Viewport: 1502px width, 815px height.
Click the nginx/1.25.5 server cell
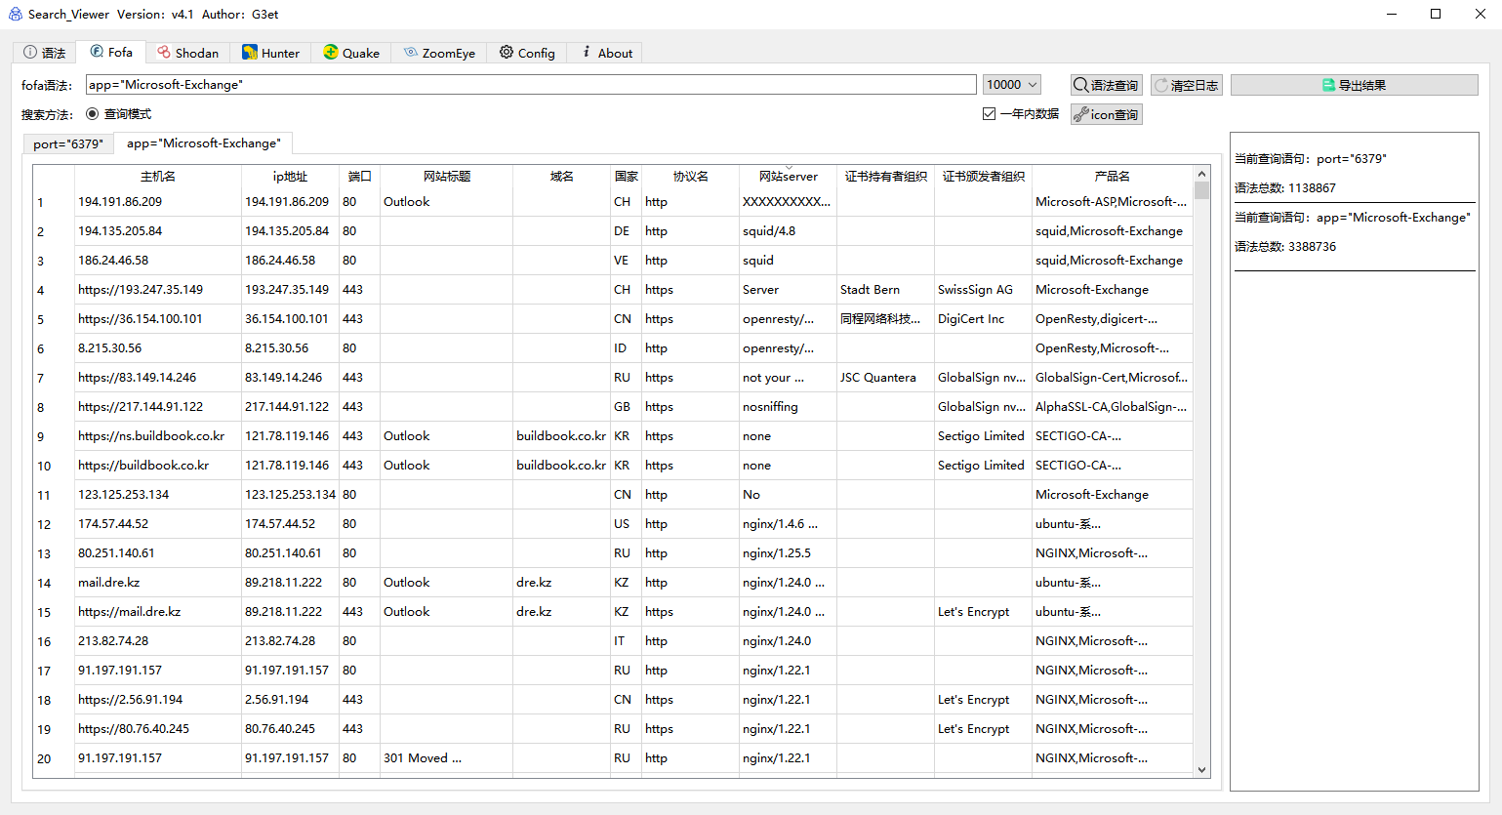tap(789, 553)
